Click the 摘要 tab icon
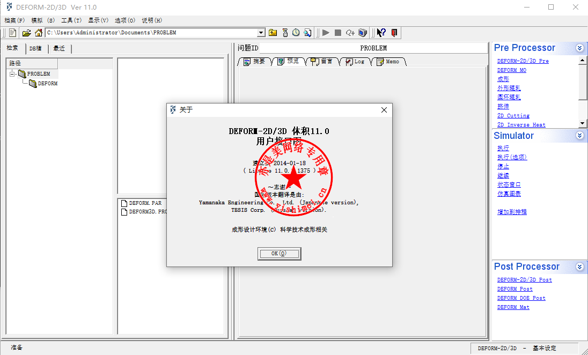Image resolution: width=588 pixels, height=355 pixels. point(247,62)
